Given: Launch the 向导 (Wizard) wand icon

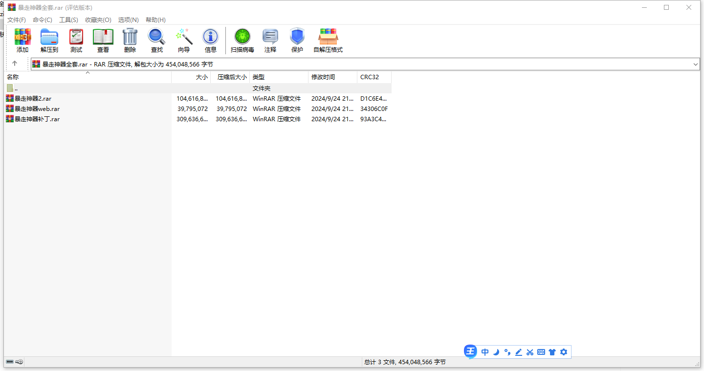Looking at the screenshot, I should (x=184, y=41).
